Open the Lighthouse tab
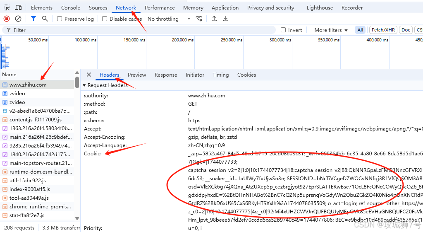This screenshot has width=423, height=232. click(320, 7)
